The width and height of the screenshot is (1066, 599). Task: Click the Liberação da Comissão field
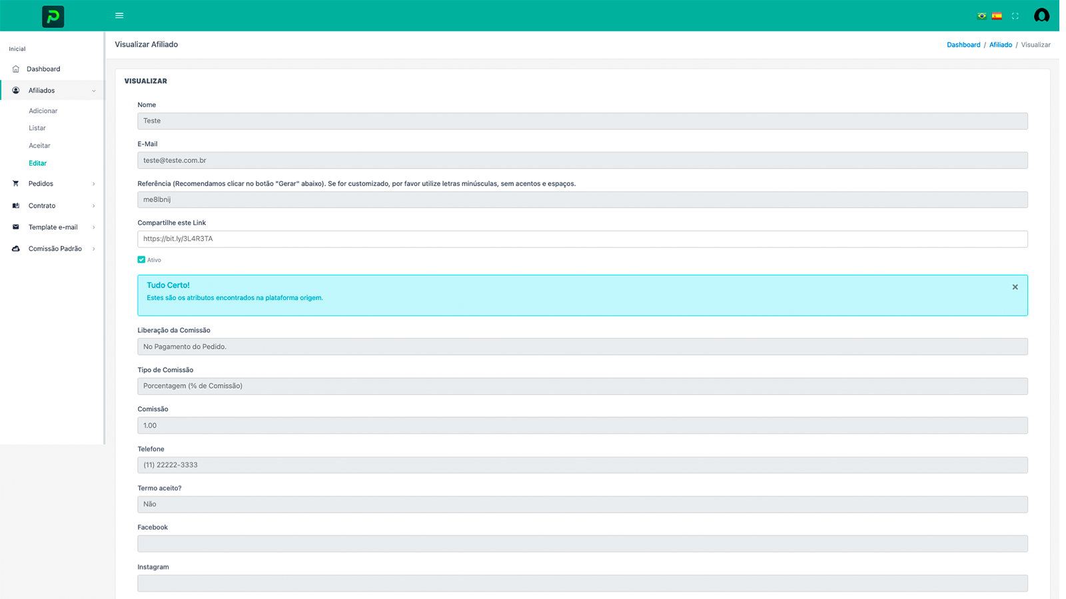(x=582, y=347)
